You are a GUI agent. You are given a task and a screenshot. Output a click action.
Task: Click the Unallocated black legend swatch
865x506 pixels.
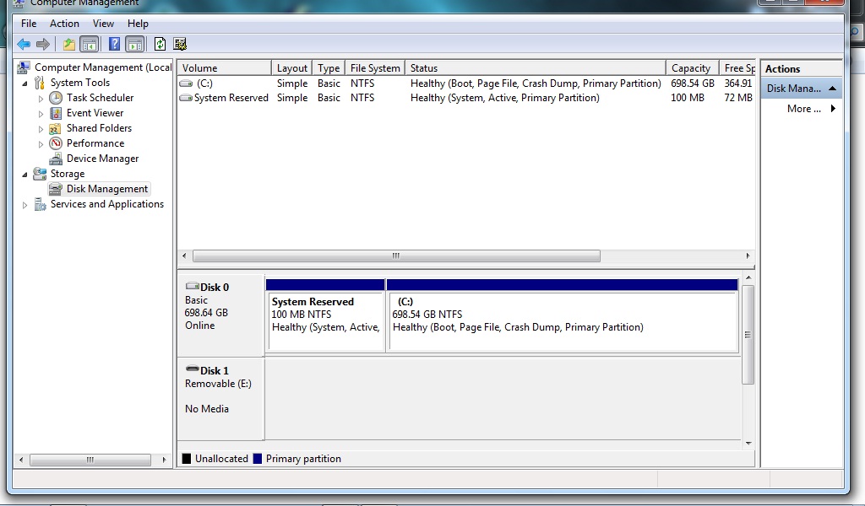point(187,459)
